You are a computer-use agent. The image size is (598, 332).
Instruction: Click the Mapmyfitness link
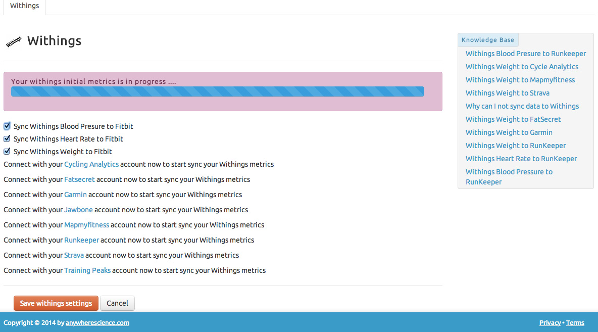click(x=86, y=225)
